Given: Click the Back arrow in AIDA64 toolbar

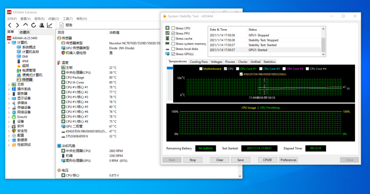Looking at the screenshot, I should [x=10, y=25].
